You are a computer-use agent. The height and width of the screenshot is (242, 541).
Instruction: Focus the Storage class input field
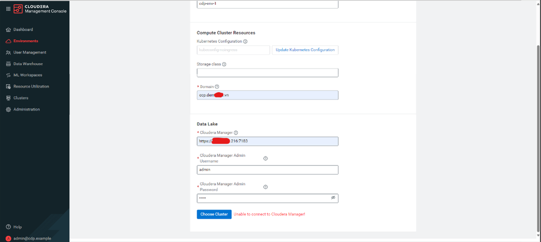(268, 72)
